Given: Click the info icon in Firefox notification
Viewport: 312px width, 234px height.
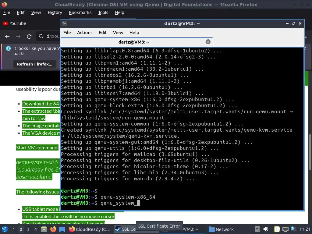Looking at the screenshot, I should click(8, 48).
